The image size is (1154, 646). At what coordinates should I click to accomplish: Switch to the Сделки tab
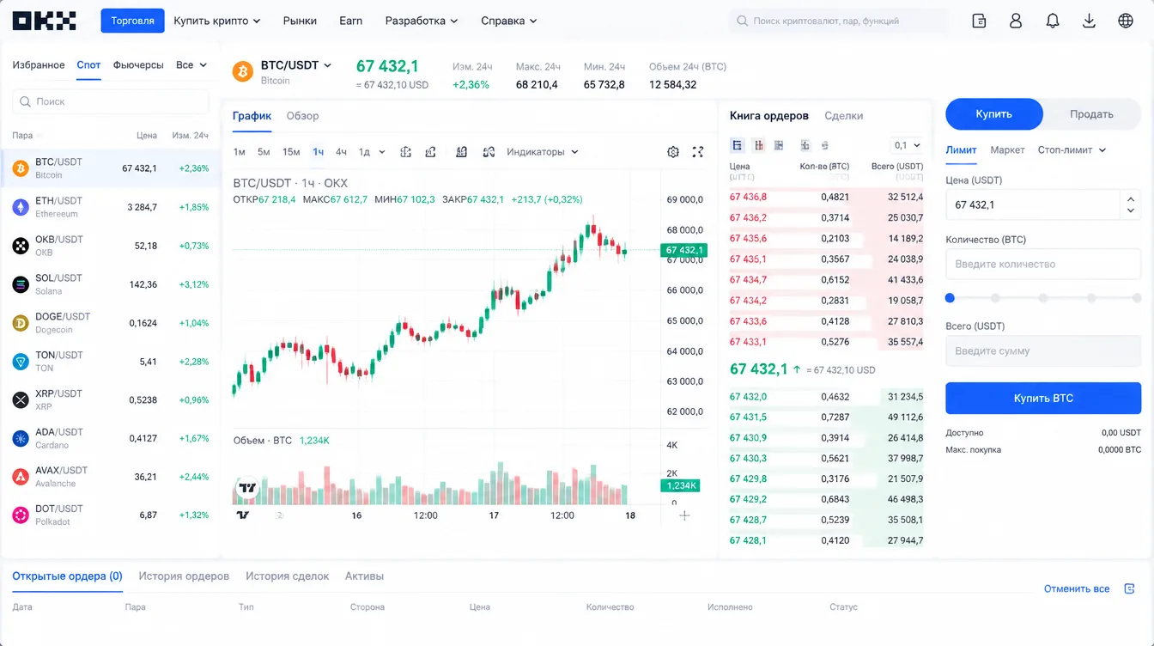click(844, 116)
